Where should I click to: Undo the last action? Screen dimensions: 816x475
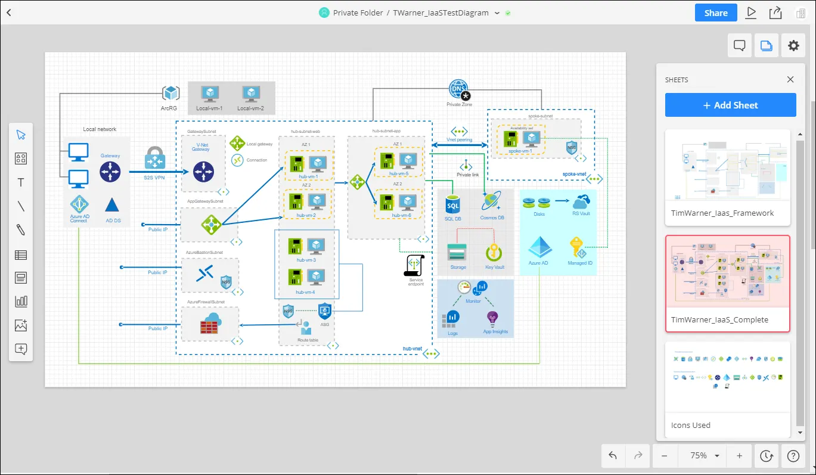613,456
